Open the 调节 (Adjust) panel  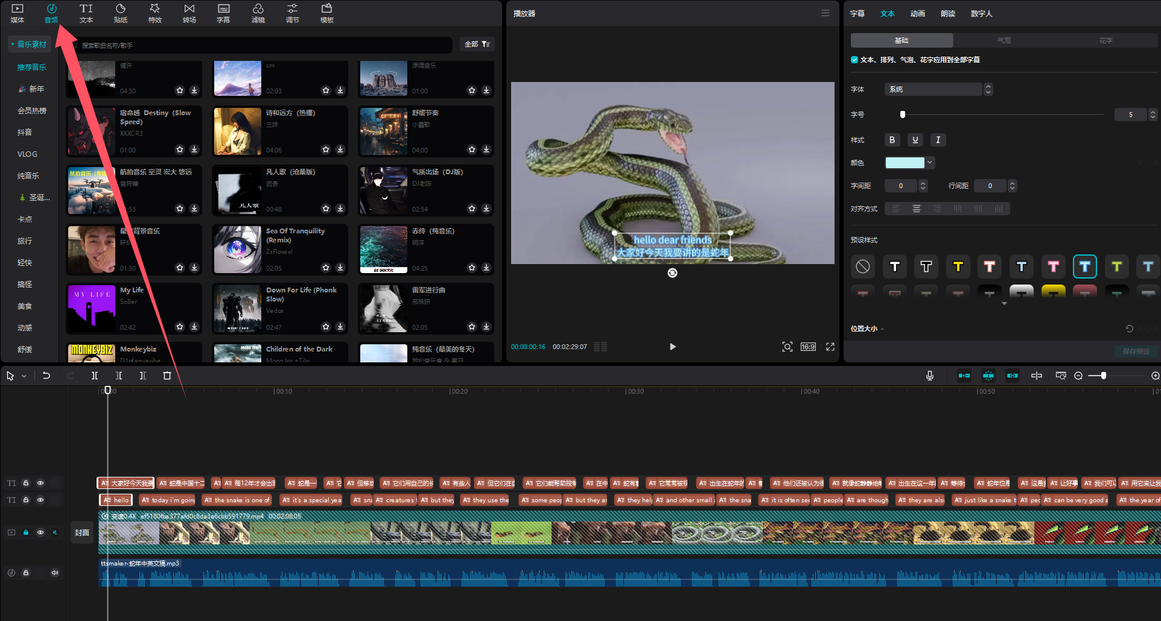click(x=293, y=13)
